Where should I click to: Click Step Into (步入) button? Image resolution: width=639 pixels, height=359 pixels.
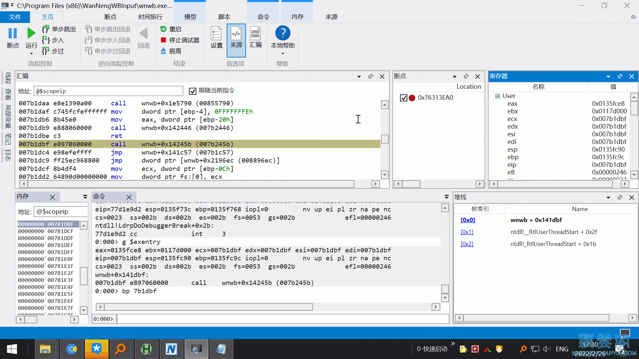pyautogui.click(x=53, y=40)
